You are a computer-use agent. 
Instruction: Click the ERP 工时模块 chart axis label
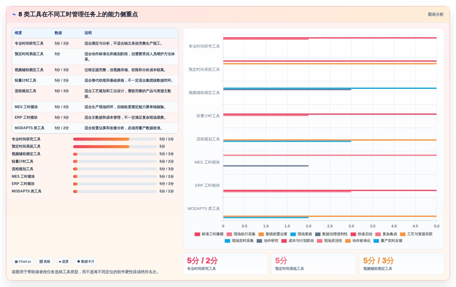[x=207, y=186]
